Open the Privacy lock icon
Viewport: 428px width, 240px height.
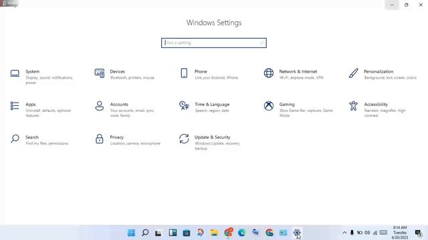(100, 139)
